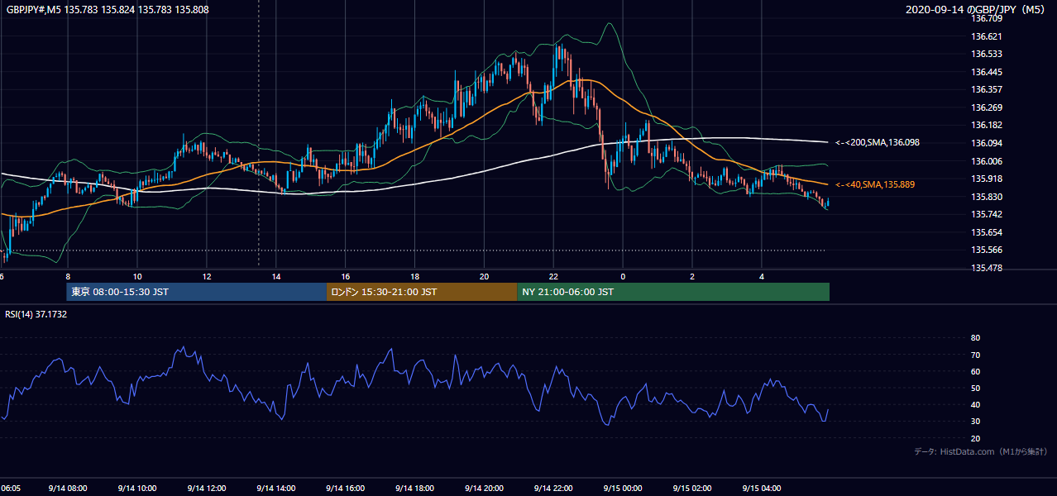Click the bottom time label 9/14 08:00
Viewport: 1057px width, 496px height.
68,489
